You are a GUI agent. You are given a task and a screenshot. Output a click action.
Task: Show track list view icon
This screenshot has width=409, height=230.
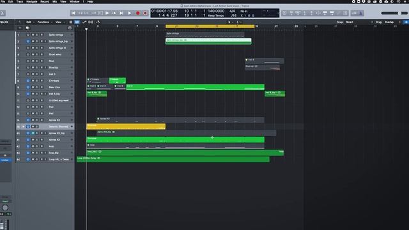(x=71, y=22)
